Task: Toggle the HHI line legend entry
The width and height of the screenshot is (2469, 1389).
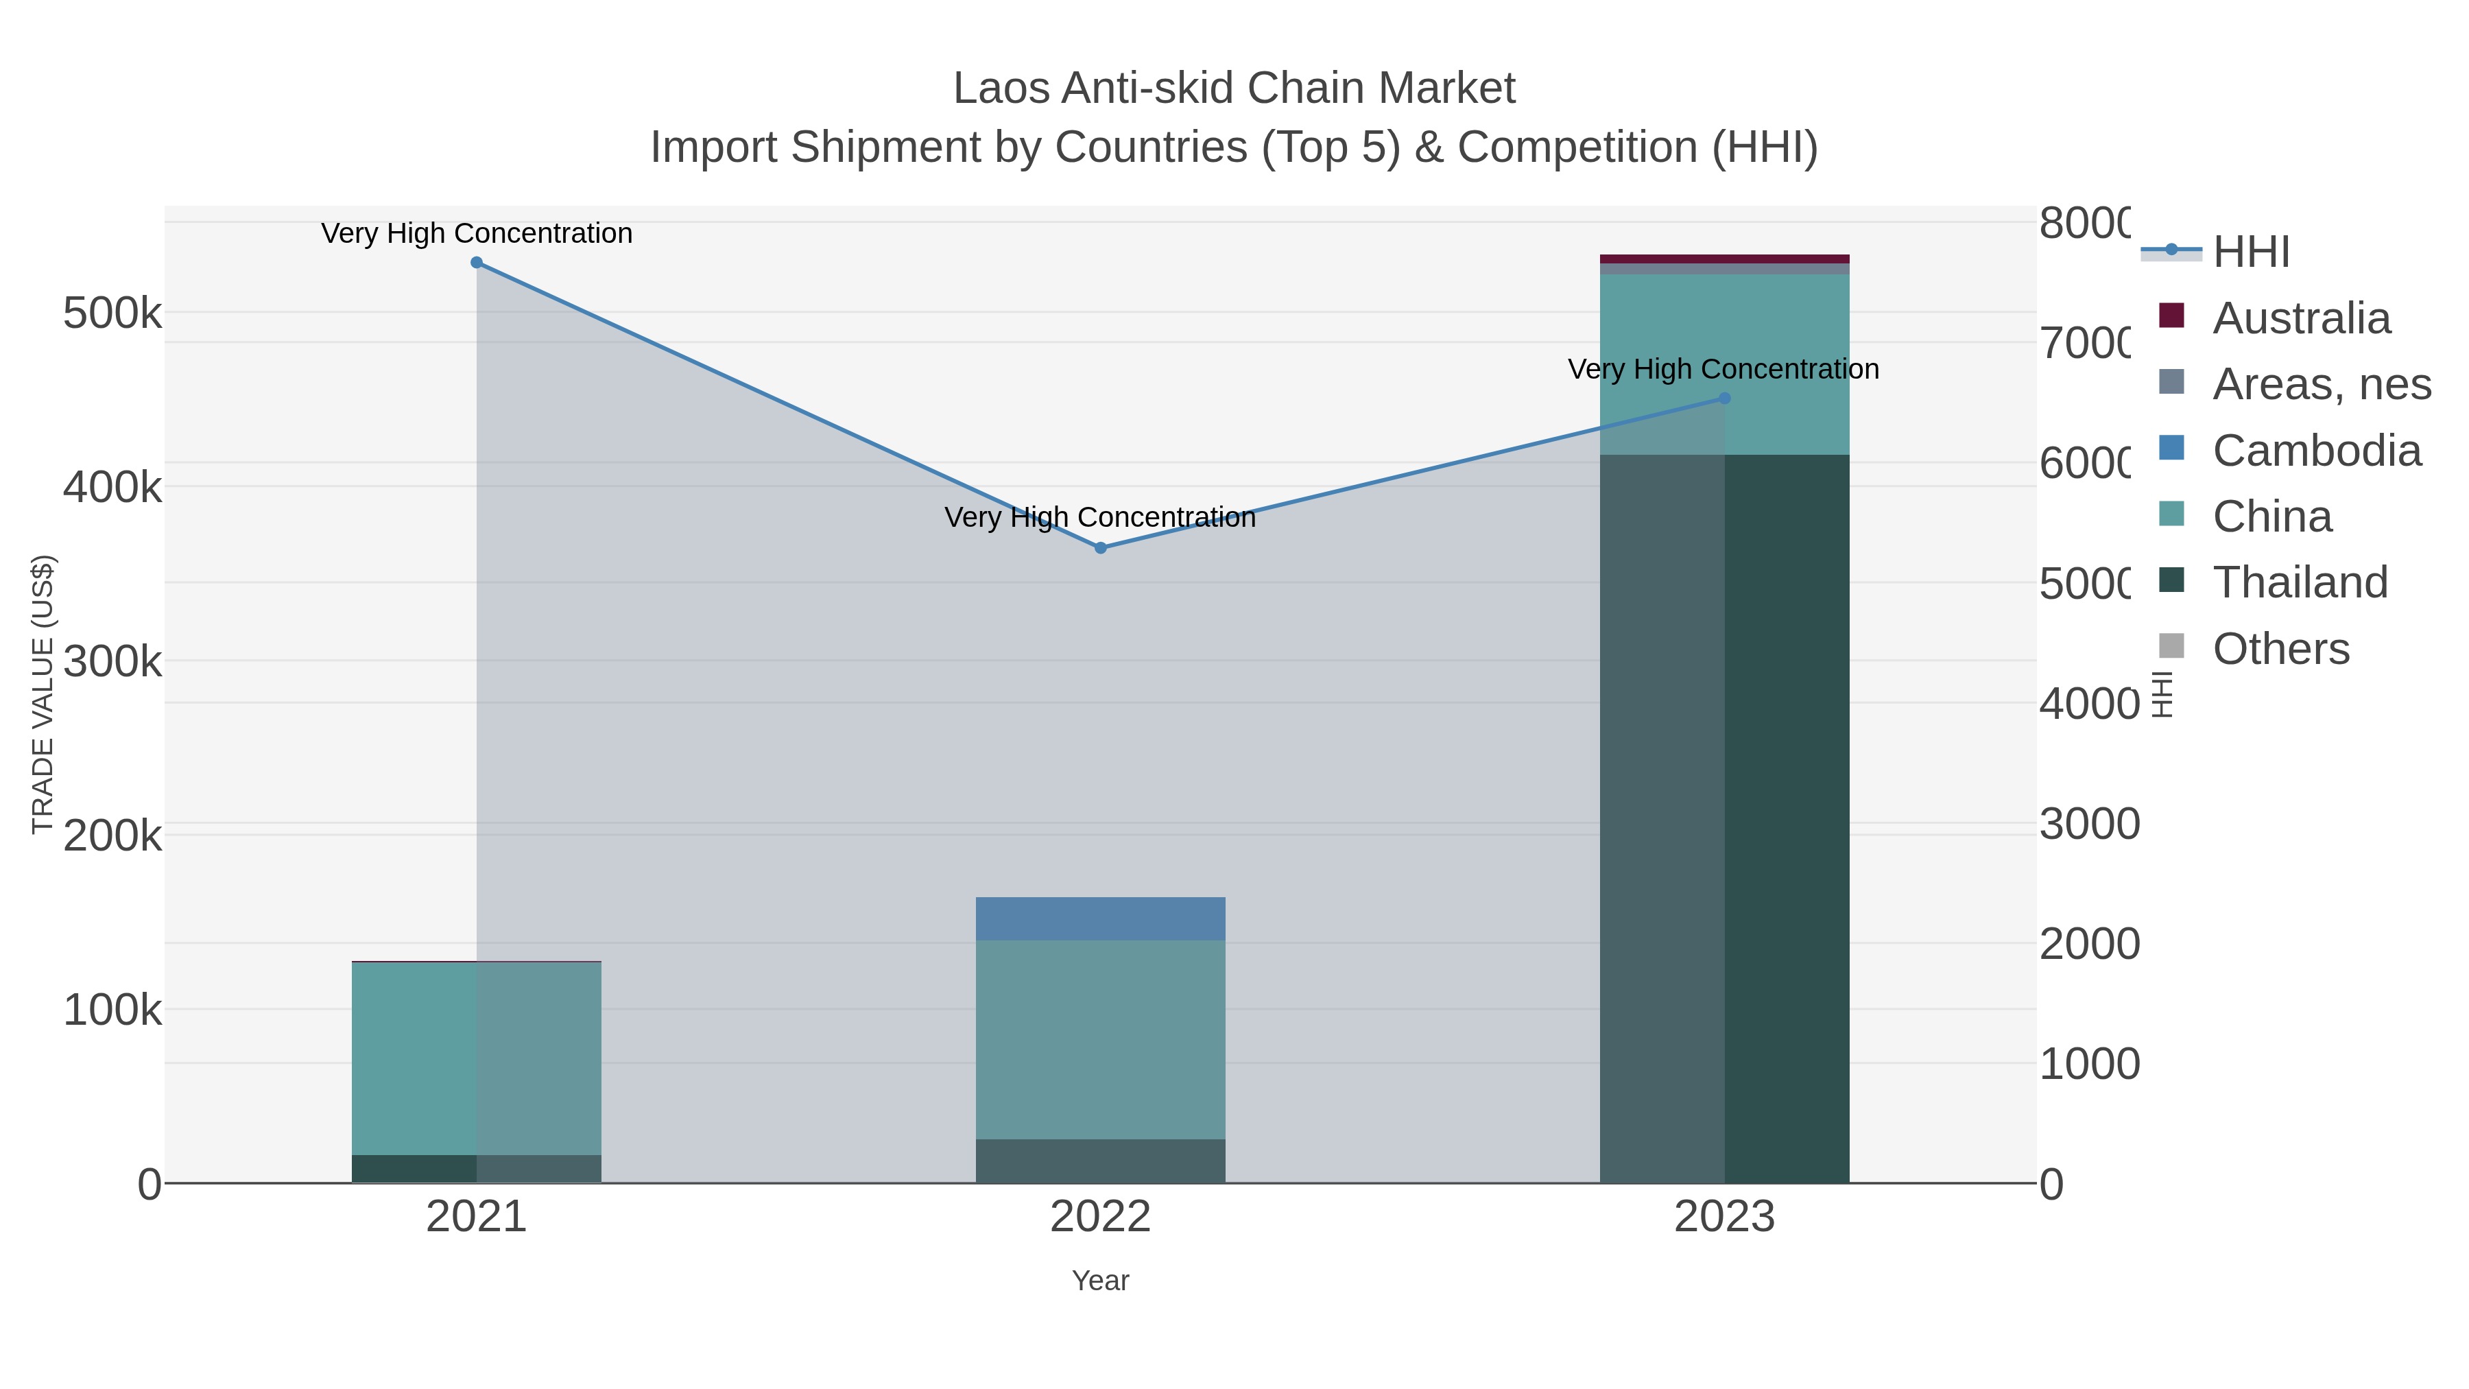Action: click(2215, 251)
